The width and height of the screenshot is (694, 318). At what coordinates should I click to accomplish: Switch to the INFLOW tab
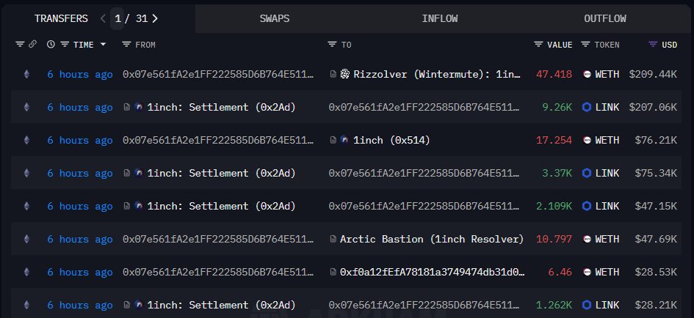(x=439, y=18)
